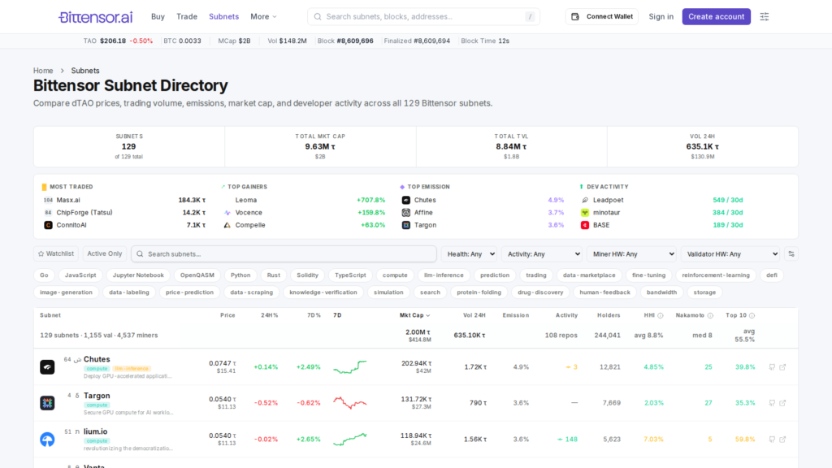Viewport: 832px width, 468px height.
Task: Click the Chutes subnet logo in table
Action: [47, 366]
